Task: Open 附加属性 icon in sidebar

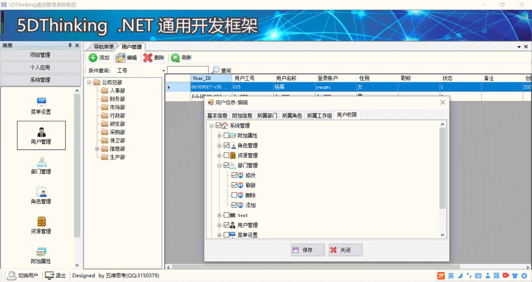Action: (x=41, y=252)
